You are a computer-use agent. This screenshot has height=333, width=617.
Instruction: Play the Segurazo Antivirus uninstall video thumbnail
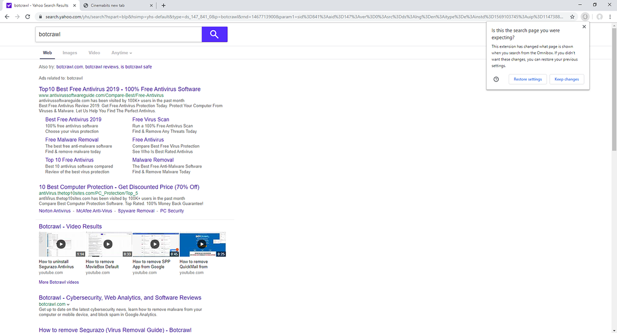click(x=61, y=244)
